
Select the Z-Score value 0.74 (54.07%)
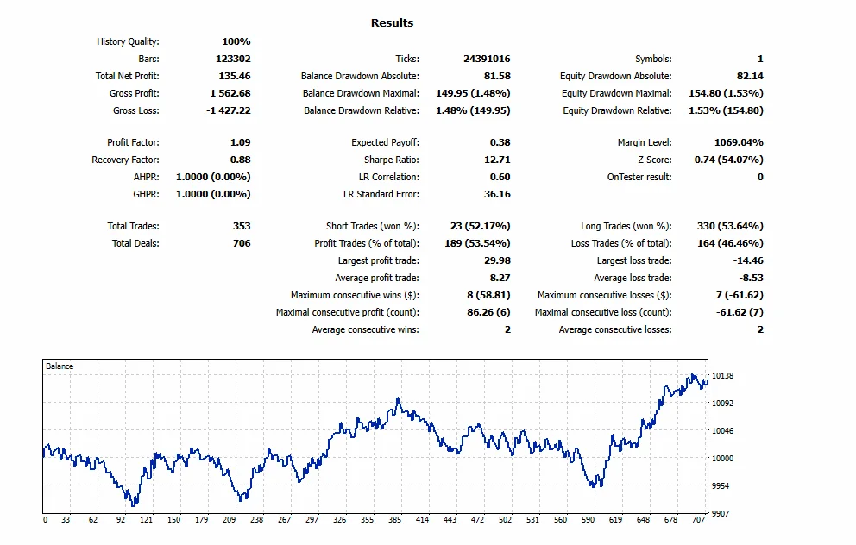pyautogui.click(x=729, y=160)
